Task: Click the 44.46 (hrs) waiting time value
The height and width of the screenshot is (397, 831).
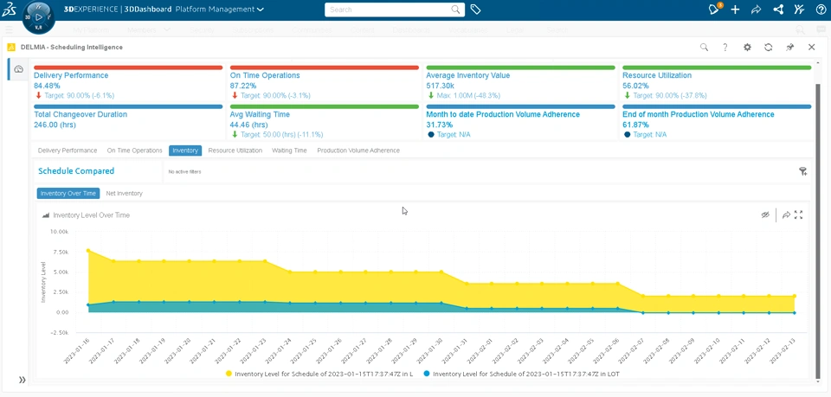Action: click(x=248, y=125)
